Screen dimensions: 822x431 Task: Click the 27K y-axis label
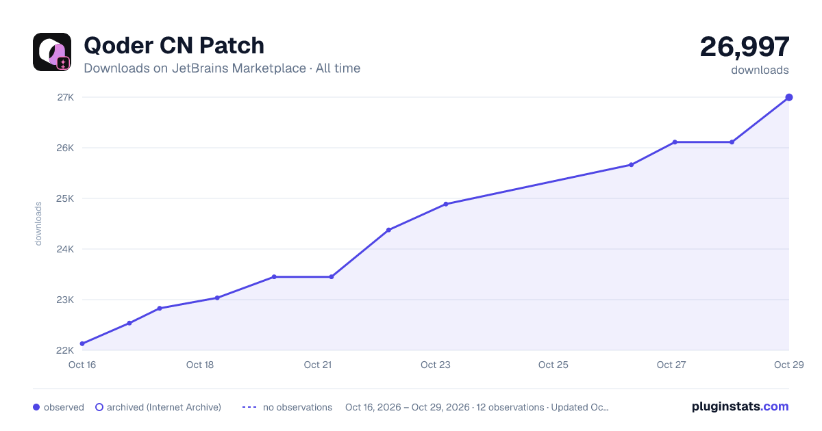coord(66,97)
